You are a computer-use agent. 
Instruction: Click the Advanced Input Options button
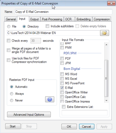point(29,114)
